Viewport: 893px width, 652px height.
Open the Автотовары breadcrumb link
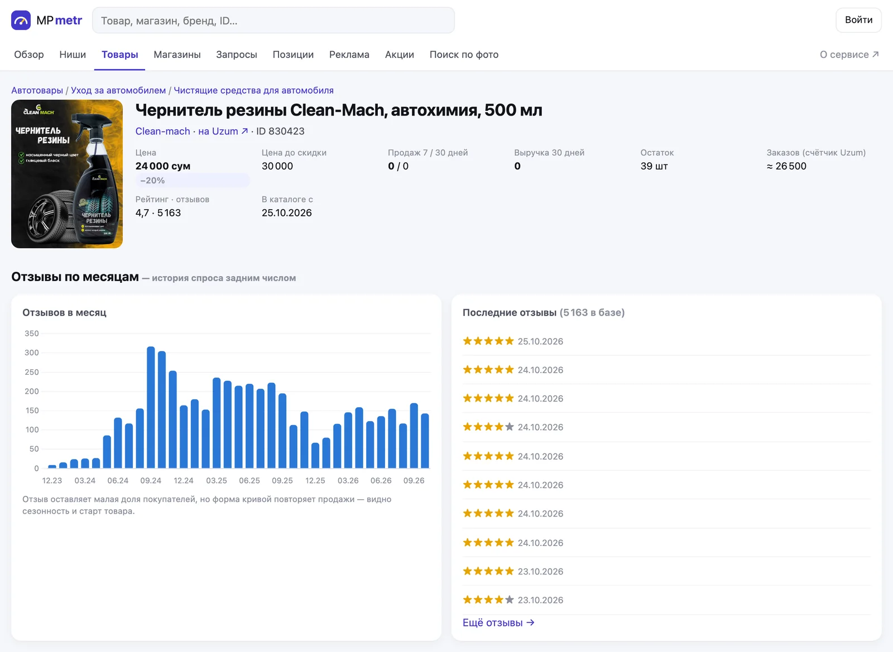37,90
